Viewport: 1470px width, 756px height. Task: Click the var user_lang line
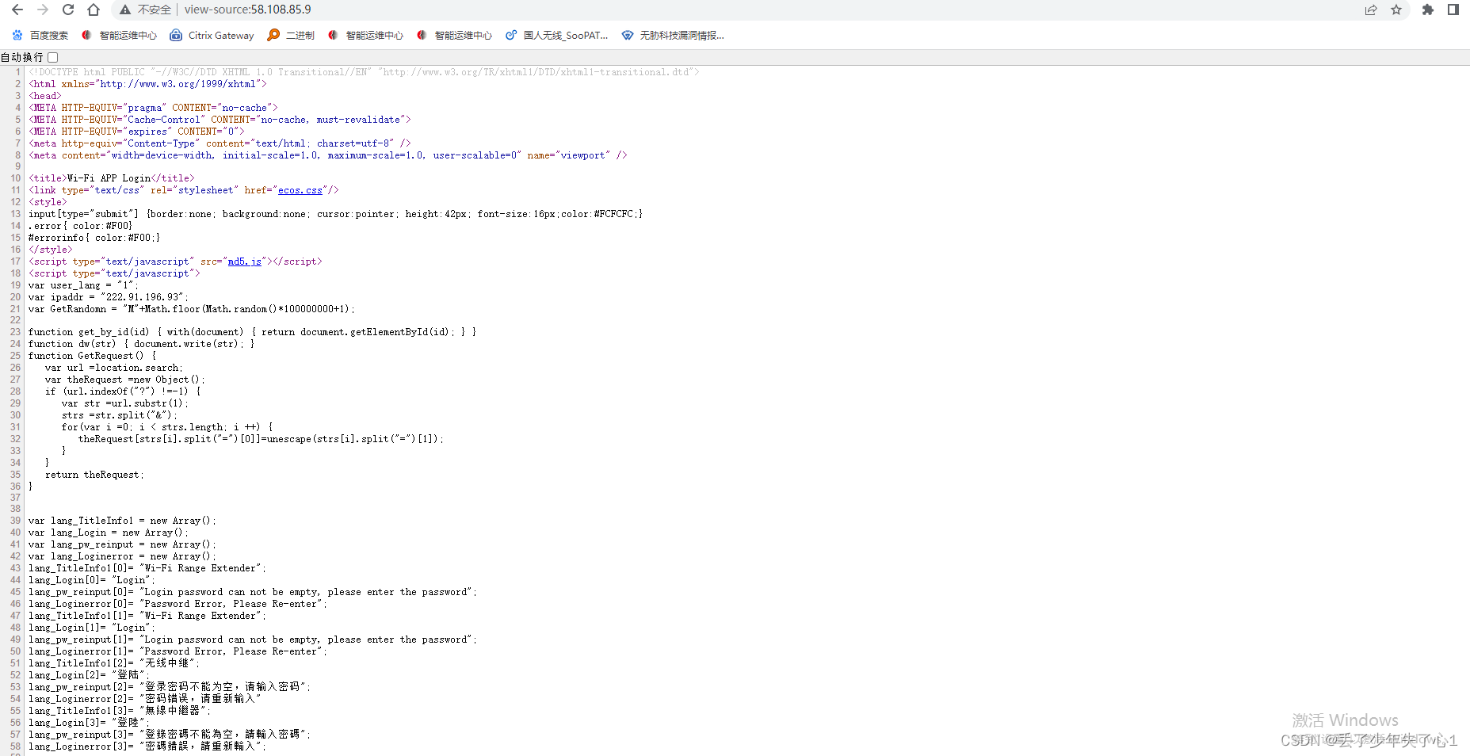[x=83, y=285]
